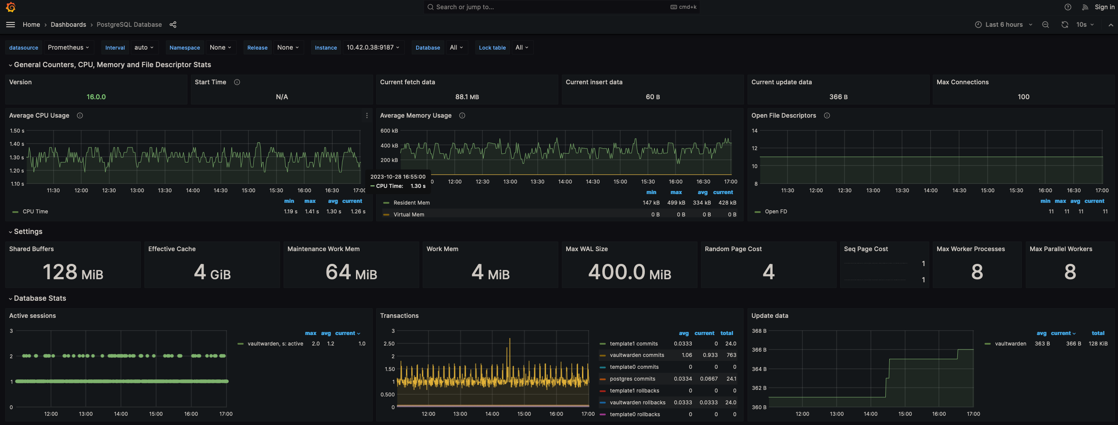1118x425 pixels.
Task: Toggle Virtual Mem legend series
Action: tap(409, 215)
